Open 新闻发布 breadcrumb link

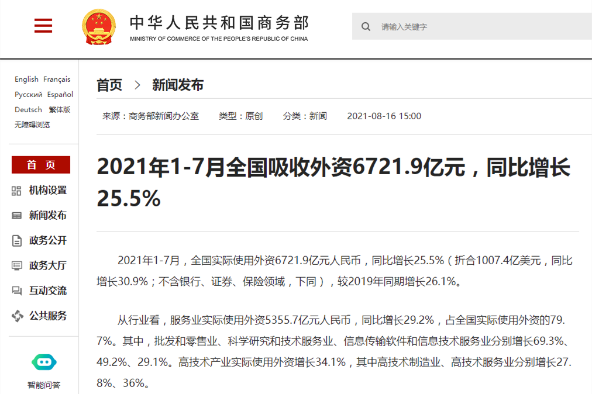178,85
